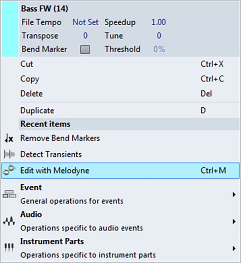Click the File Tempo Not Set value
This screenshot has width=241, height=263.
pyautogui.click(x=85, y=22)
